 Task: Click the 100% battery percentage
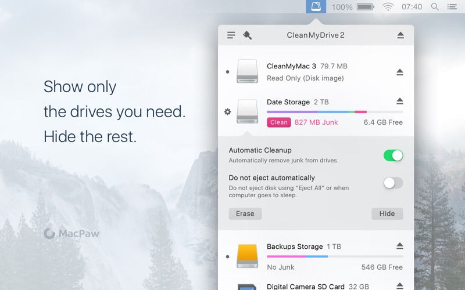342,7
